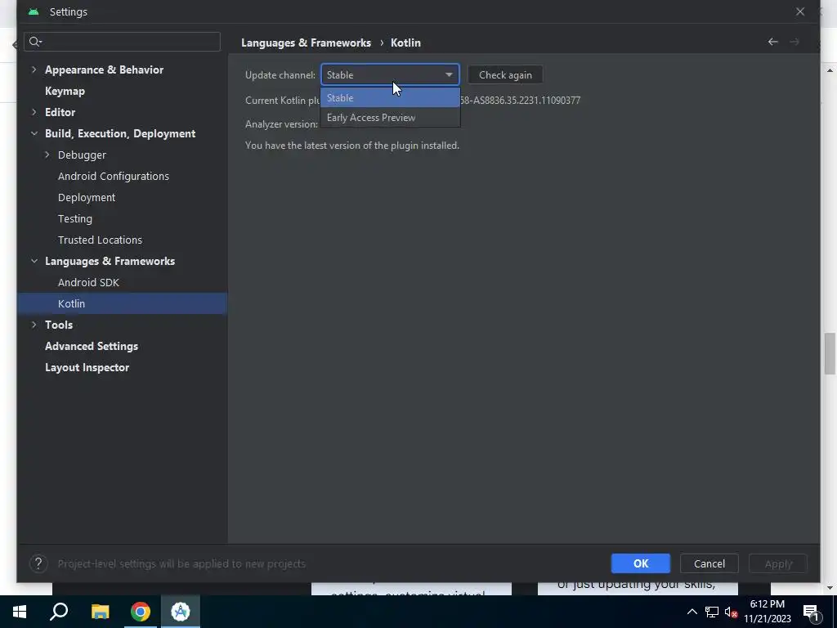
Task: Click the Languages & Frameworks breadcrumb
Action: (306, 43)
